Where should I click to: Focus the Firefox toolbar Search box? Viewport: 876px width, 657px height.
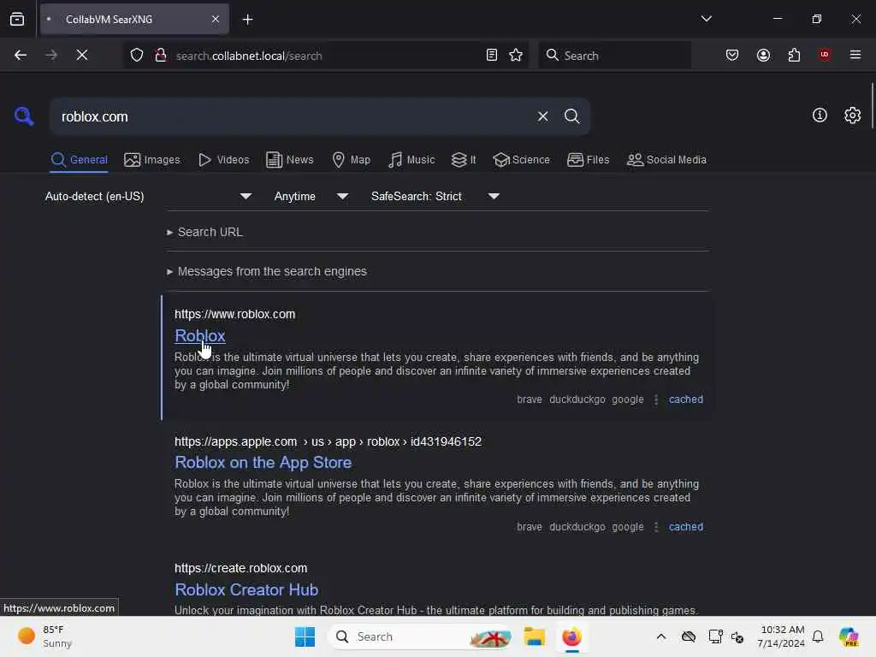tap(614, 56)
